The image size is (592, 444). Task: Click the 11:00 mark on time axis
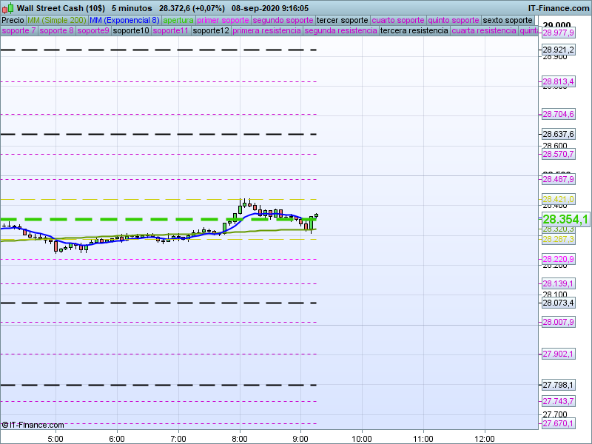(423, 437)
